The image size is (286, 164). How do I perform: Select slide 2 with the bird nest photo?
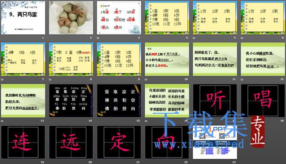pyautogui.click(x=71, y=18)
